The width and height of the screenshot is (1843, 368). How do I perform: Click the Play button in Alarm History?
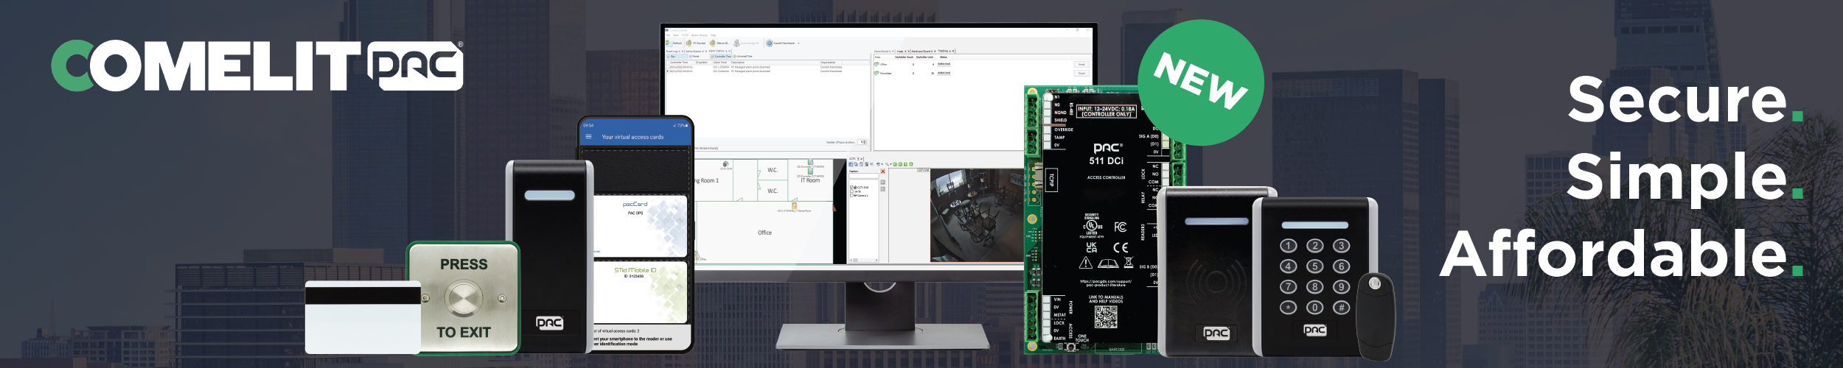677,57
